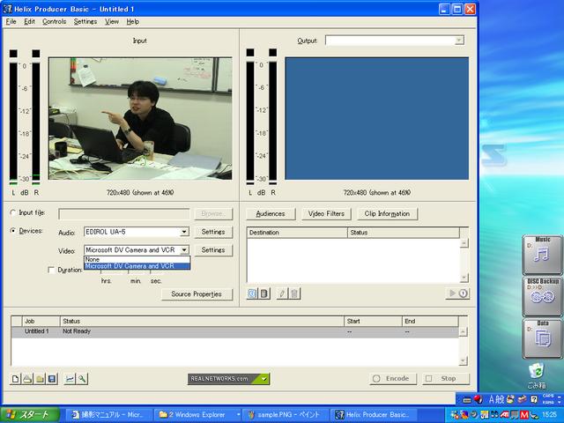Click the destination list scroll down arrow

(464, 278)
